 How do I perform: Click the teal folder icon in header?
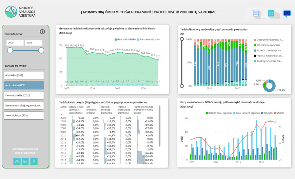271,13
